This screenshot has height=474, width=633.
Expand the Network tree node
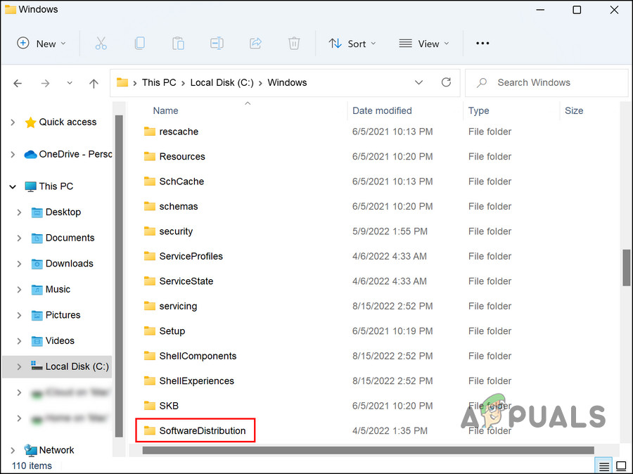[13, 450]
